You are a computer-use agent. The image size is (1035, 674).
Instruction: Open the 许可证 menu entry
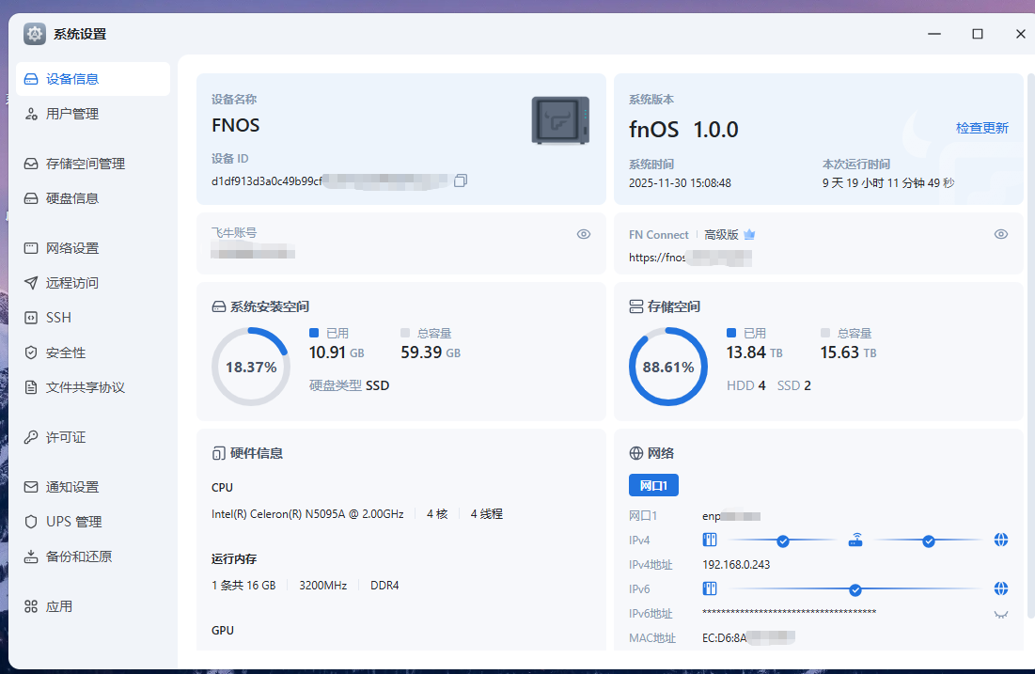tap(58, 436)
